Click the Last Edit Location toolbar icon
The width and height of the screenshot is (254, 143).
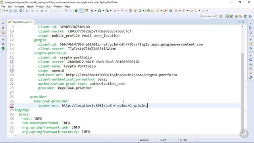pyautogui.click(x=191, y=11)
